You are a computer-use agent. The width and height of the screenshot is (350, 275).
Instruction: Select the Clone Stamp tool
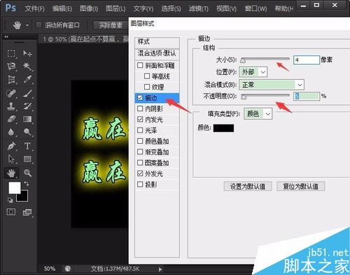pos(11,107)
